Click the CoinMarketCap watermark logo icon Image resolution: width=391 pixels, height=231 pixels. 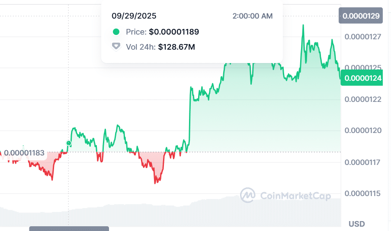coord(247,195)
